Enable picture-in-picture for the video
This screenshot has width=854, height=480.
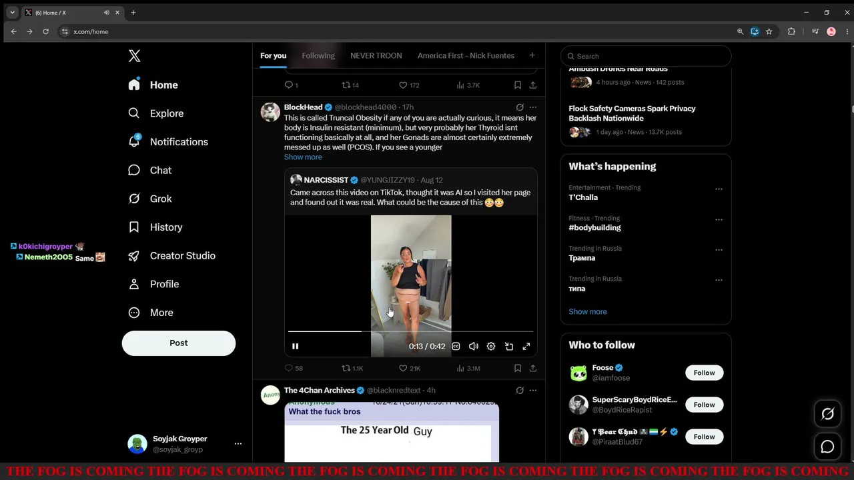[509, 347]
